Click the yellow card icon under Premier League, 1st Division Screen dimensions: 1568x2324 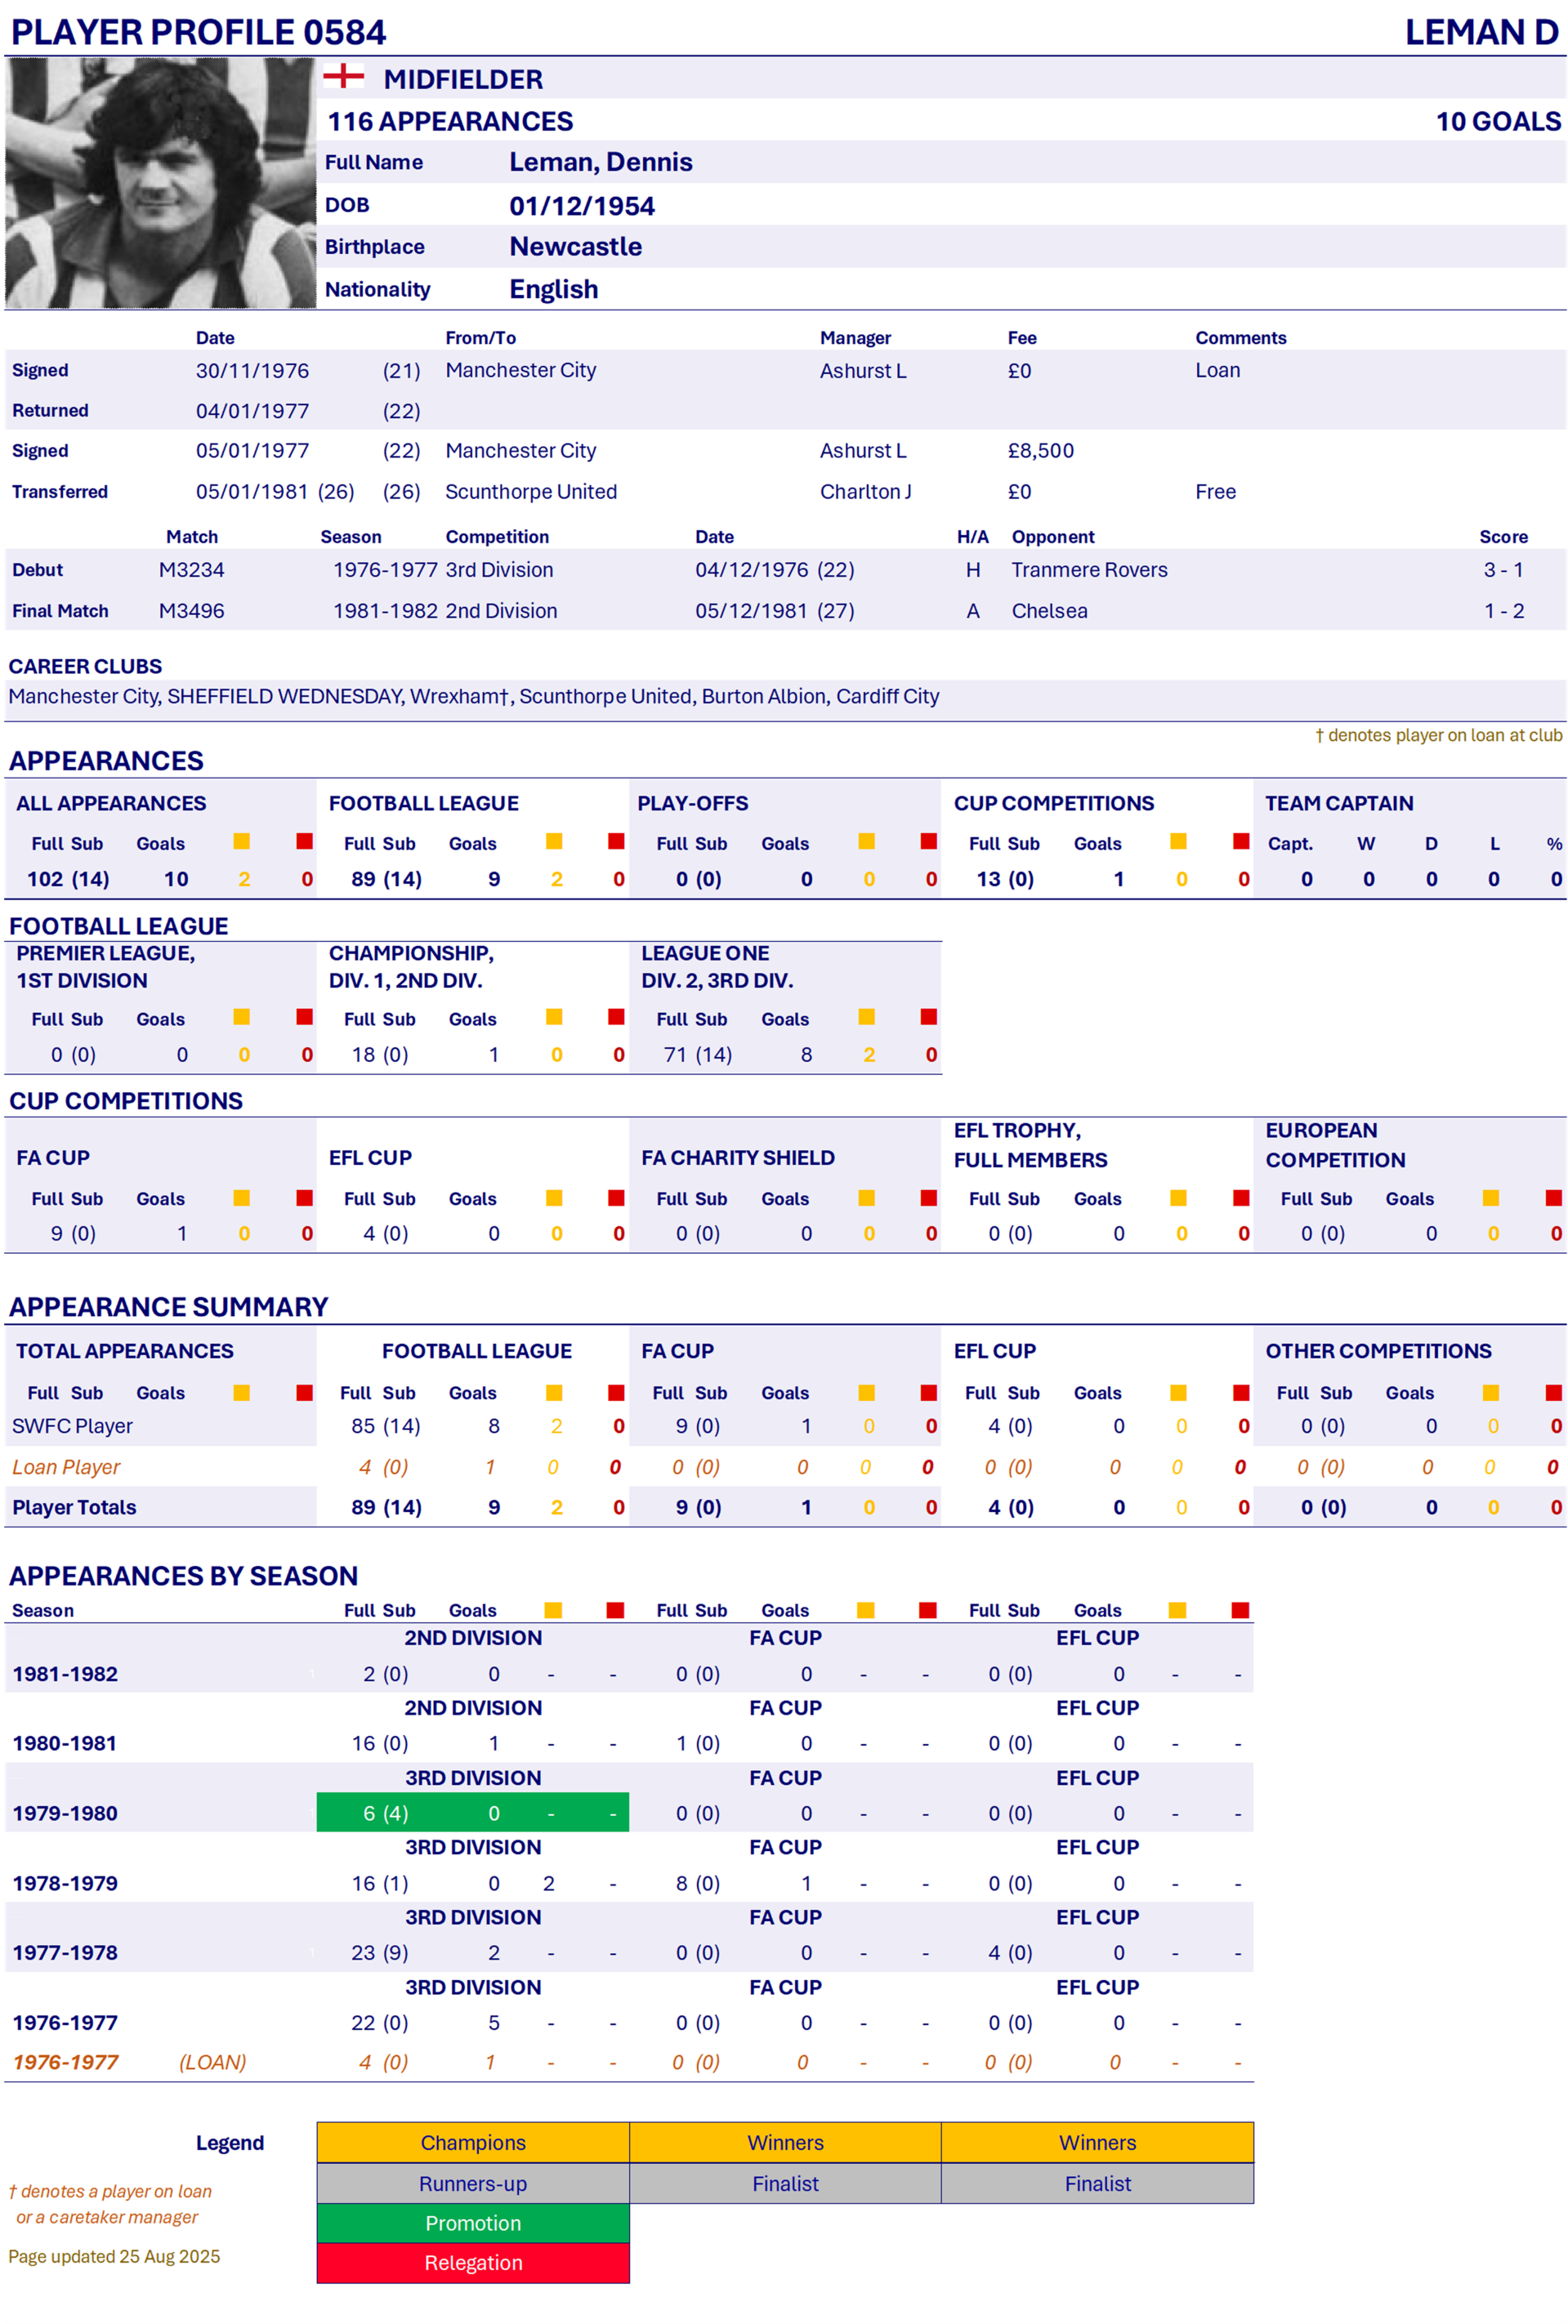tap(242, 1016)
